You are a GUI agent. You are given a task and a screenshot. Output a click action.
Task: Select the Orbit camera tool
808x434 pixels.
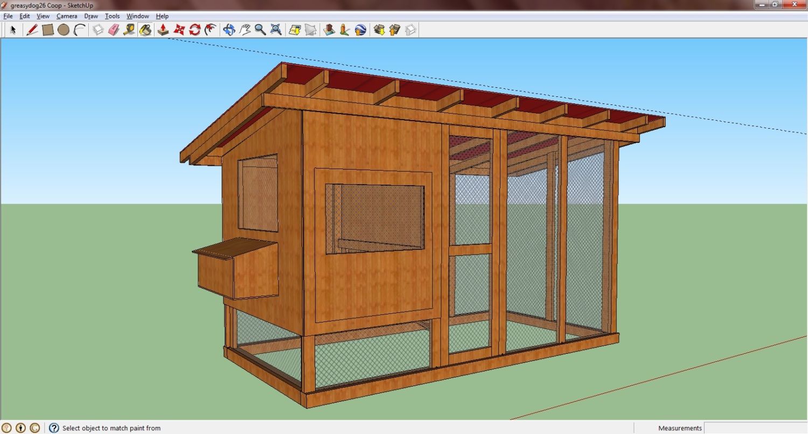coord(229,30)
